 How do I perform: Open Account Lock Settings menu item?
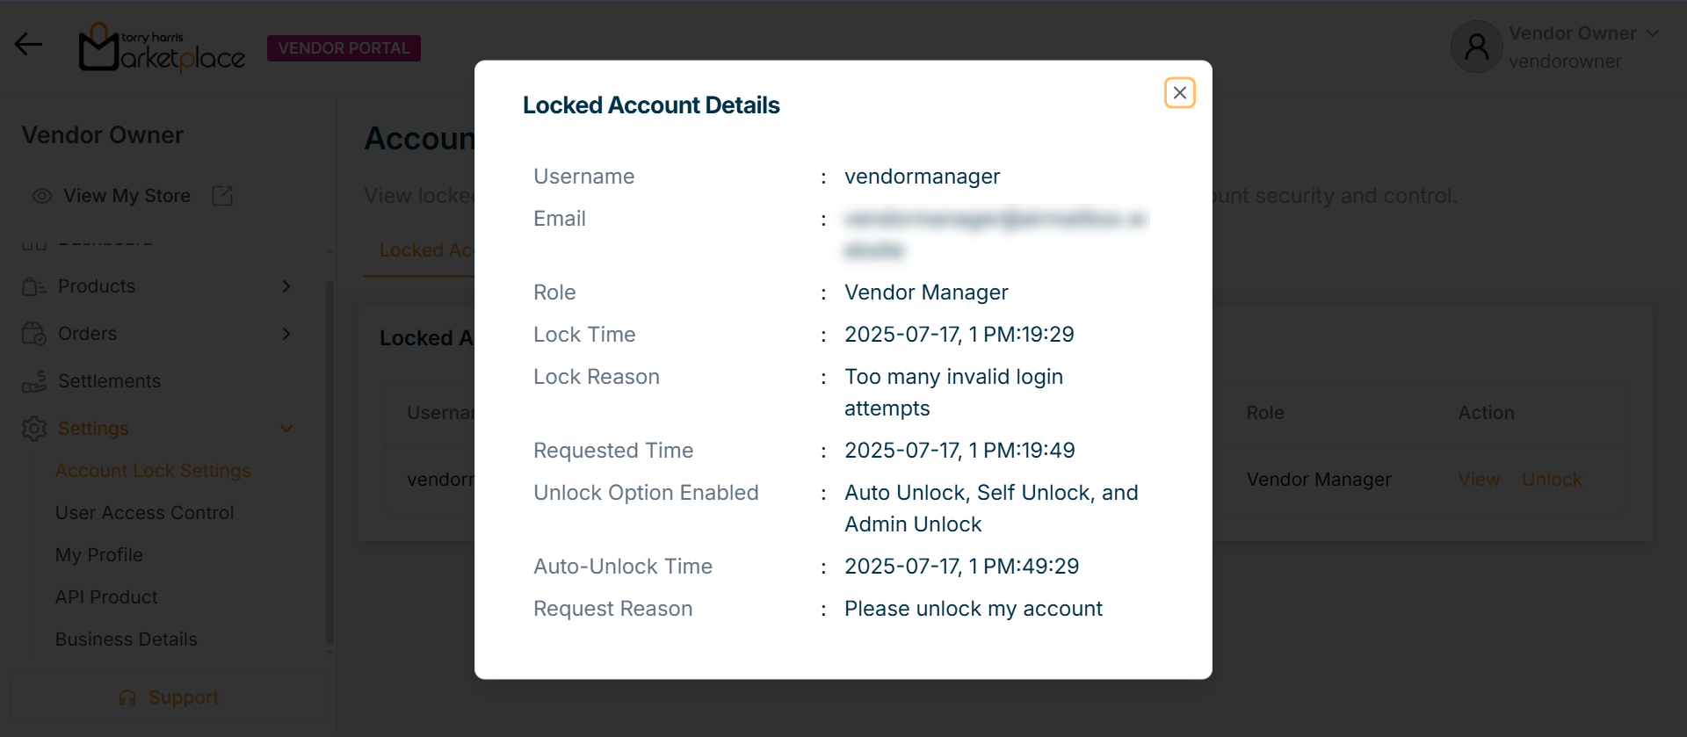tap(153, 471)
